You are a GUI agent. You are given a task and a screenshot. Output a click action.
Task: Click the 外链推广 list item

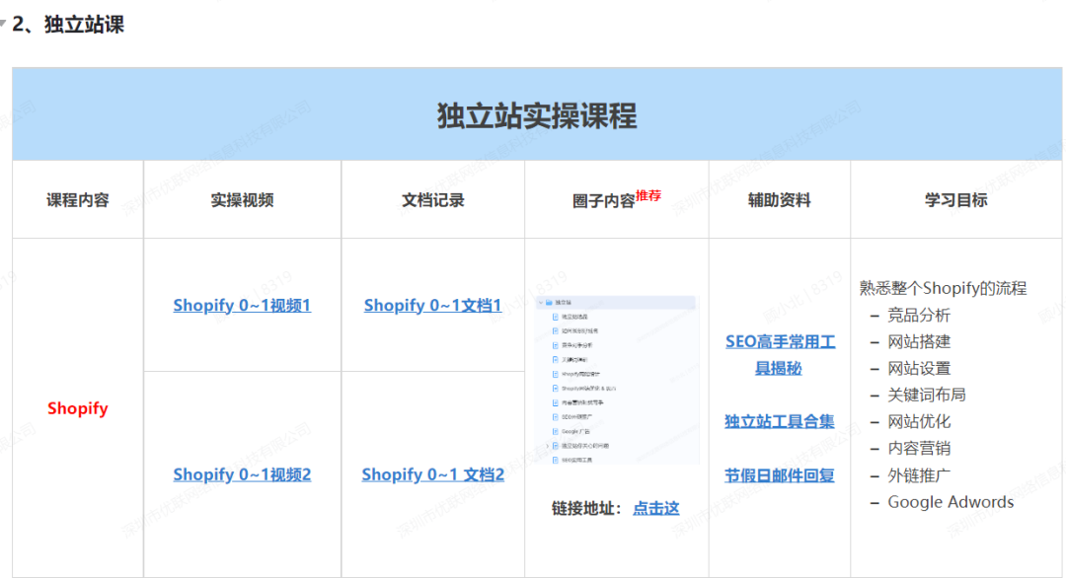tap(919, 475)
